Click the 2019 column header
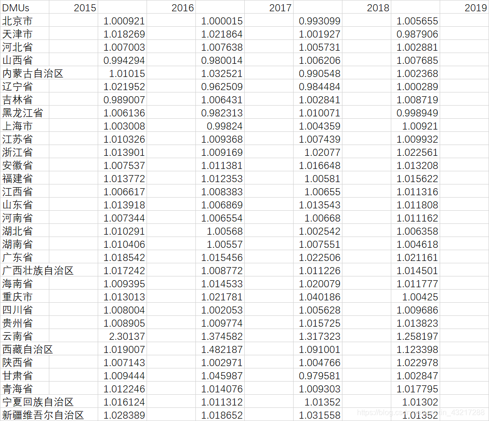489x421 pixels. (464, 7)
